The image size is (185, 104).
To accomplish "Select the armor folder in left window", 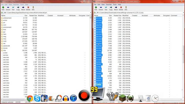I will [x=5, y=20].
